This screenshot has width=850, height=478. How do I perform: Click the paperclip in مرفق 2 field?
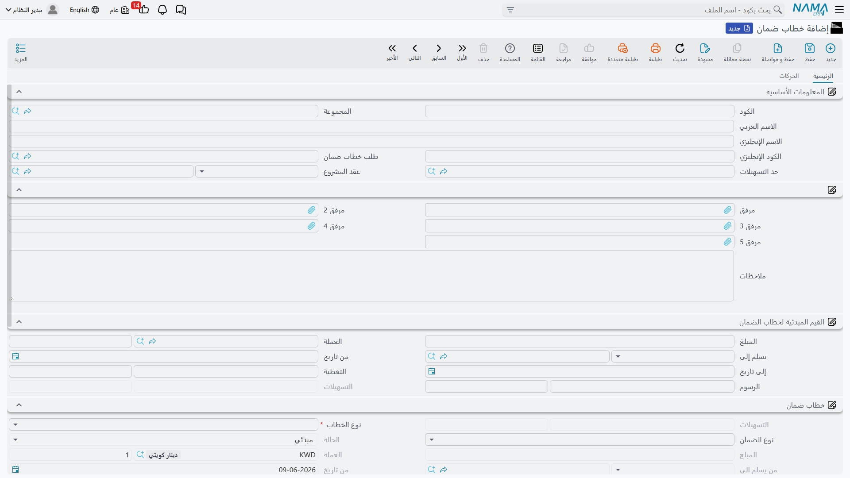[312, 210]
